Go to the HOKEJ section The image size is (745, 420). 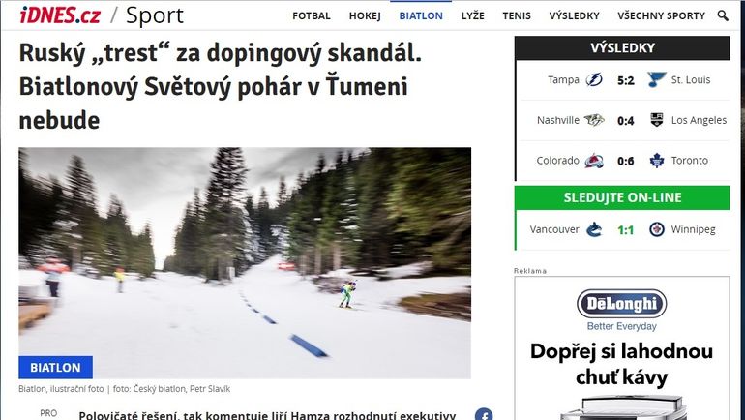click(365, 15)
